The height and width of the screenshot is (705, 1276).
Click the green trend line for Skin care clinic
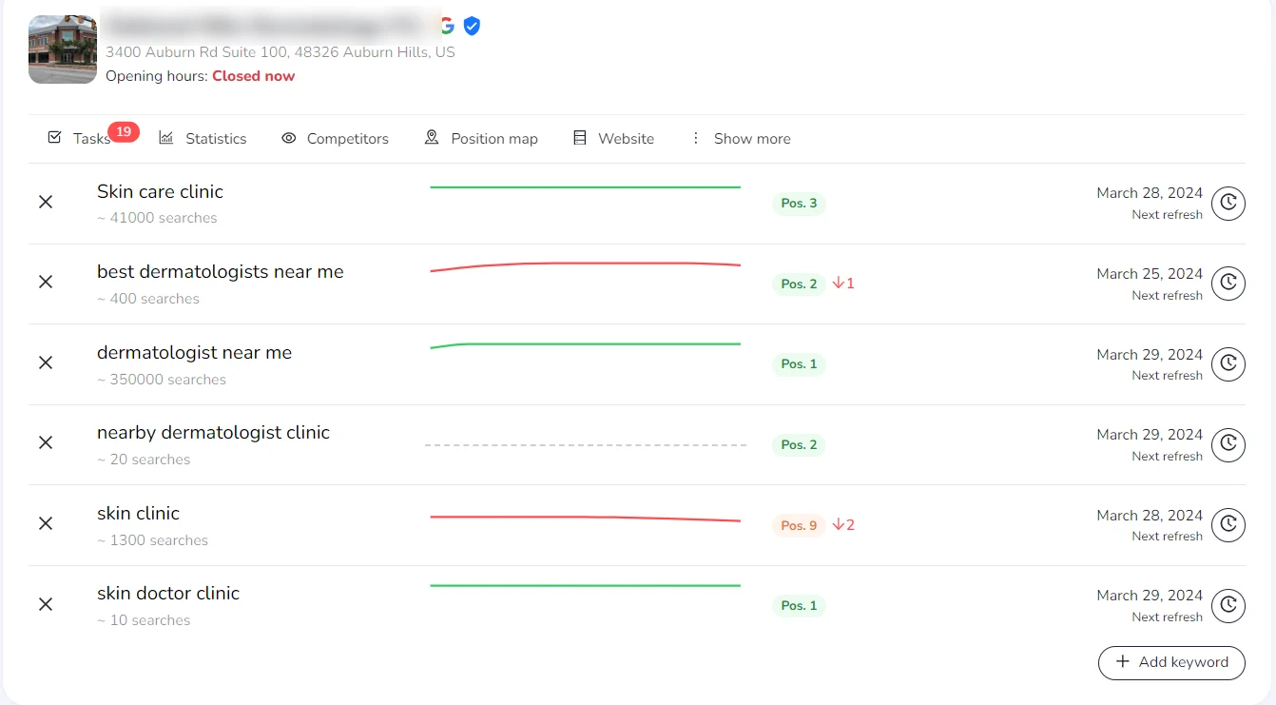(585, 187)
